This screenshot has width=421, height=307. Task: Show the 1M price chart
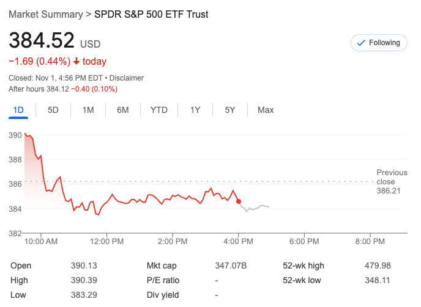pyautogui.click(x=88, y=110)
